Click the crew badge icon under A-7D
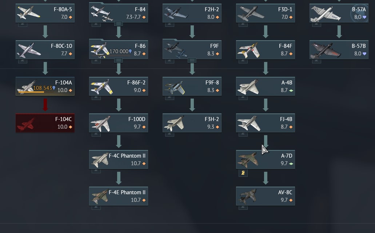Image resolution: width=375 pixels, height=233 pixels. coord(243,173)
